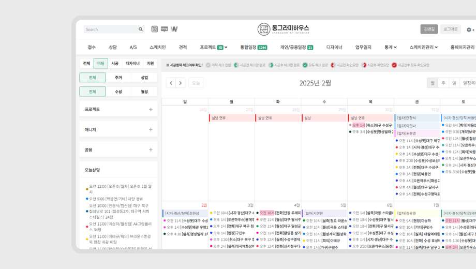Click the 모두 체크 완료 legend icon

coord(305,65)
